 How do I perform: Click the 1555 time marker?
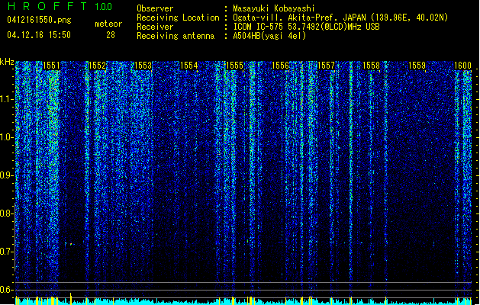point(234,66)
